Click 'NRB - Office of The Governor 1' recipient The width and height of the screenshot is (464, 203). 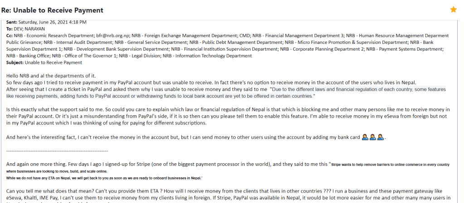[85, 56]
